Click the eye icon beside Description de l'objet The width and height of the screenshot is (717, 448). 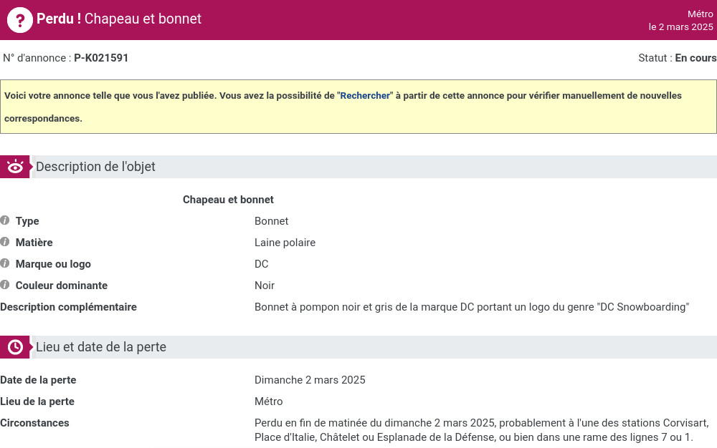point(15,167)
